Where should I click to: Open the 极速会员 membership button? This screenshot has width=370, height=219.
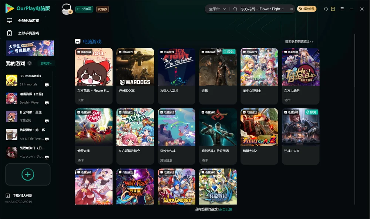coord(307,9)
